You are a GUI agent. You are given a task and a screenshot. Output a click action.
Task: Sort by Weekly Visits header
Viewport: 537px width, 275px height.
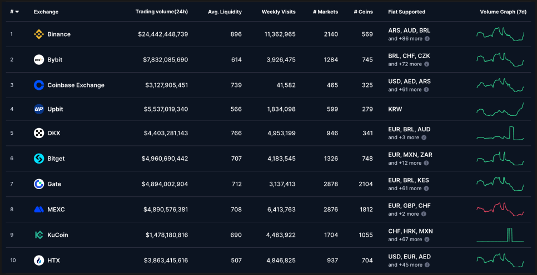click(279, 12)
